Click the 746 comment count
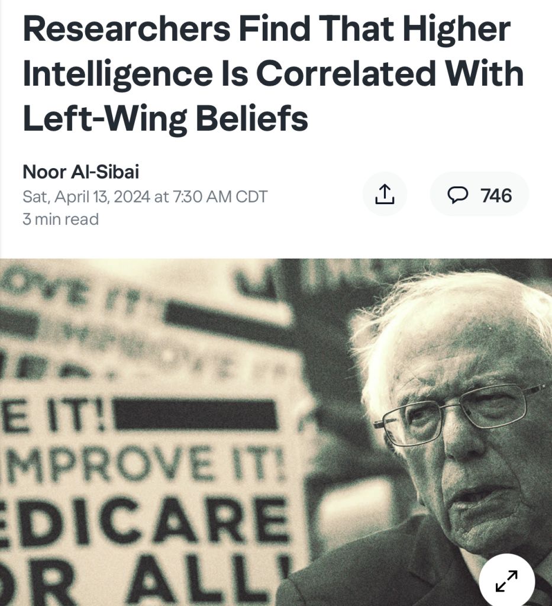The width and height of the screenshot is (552, 606). [x=496, y=195]
